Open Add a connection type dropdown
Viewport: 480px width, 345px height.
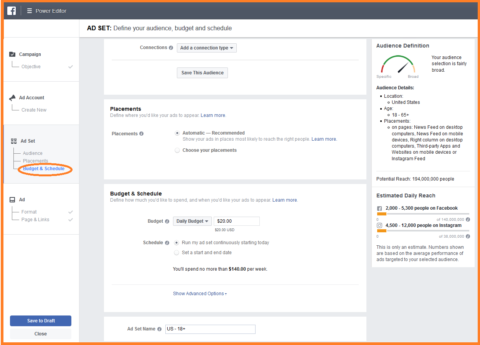coord(207,48)
